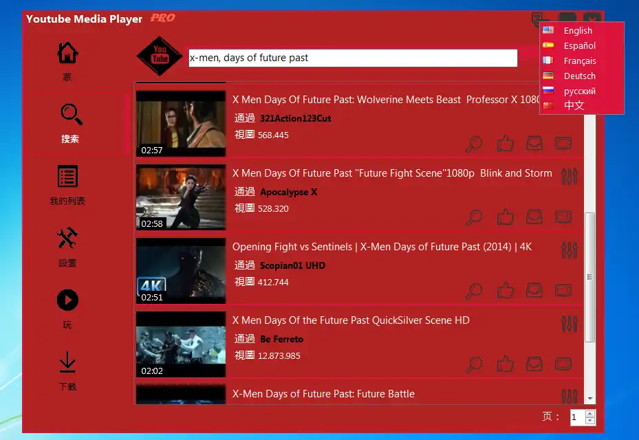Open title X Men QuickSilver Scene HD
The width and height of the screenshot is (639, 440).
point(351,320)
